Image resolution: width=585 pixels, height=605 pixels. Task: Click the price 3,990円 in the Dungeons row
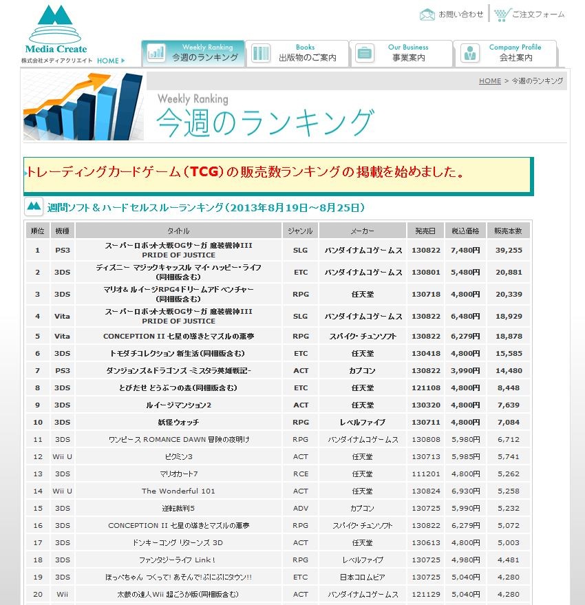pos(465,371)
